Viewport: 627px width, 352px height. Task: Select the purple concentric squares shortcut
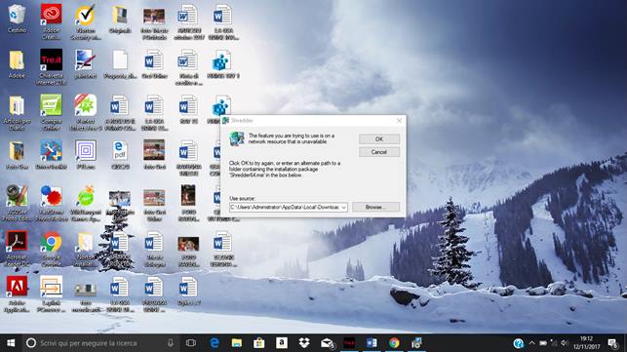[86, 155]
